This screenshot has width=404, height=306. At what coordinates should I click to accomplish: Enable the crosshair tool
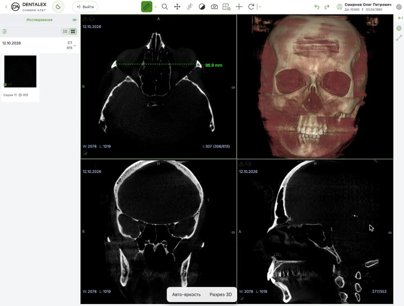tap(239, 7)
